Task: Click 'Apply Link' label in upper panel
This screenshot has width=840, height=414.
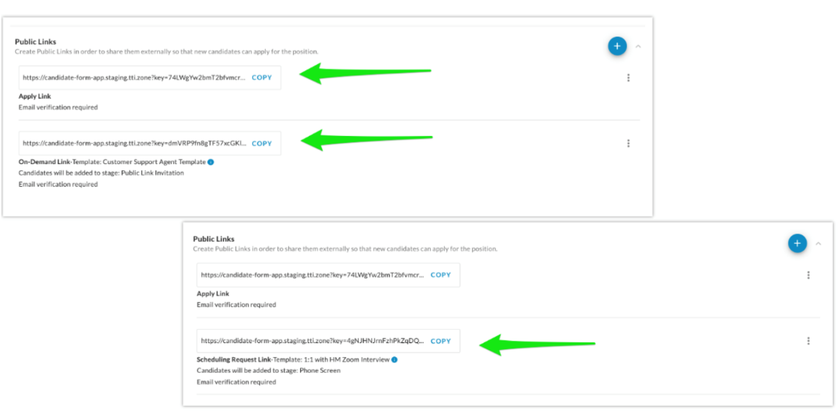Action: point(35,96)
